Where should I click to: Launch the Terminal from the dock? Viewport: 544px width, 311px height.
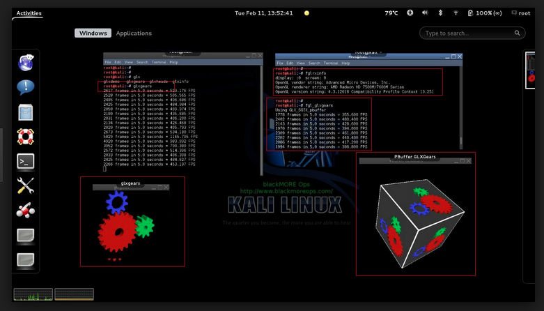(x=26, y=161)
